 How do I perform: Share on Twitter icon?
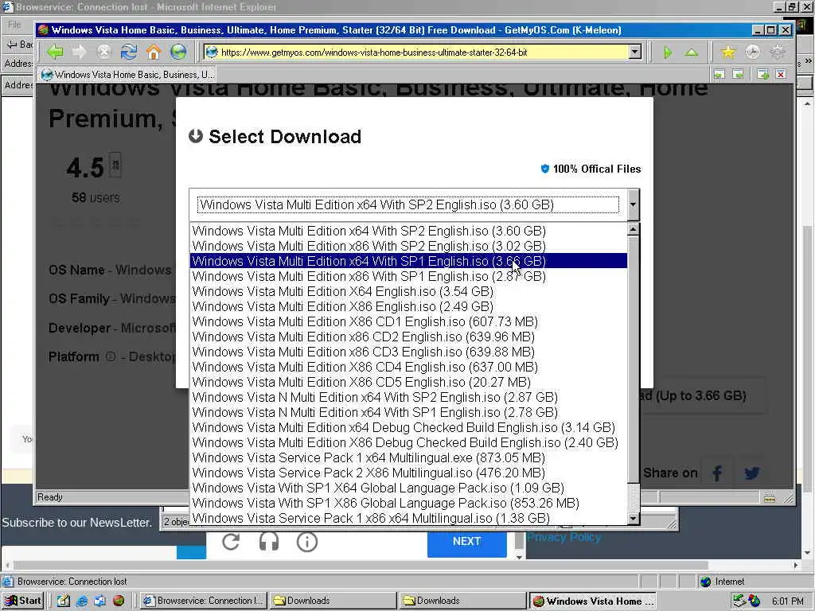coord(751,473)
